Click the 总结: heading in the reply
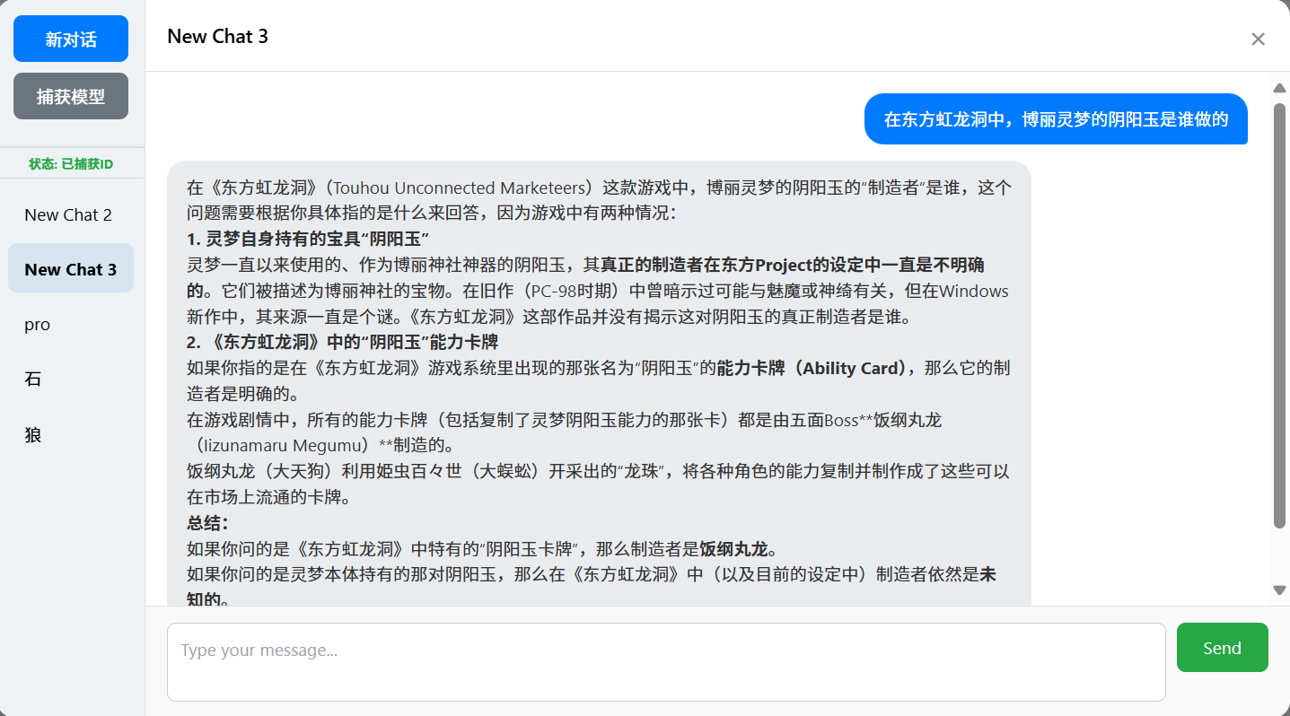Viewport: 1290px width, 716px height. click(207, 523)
